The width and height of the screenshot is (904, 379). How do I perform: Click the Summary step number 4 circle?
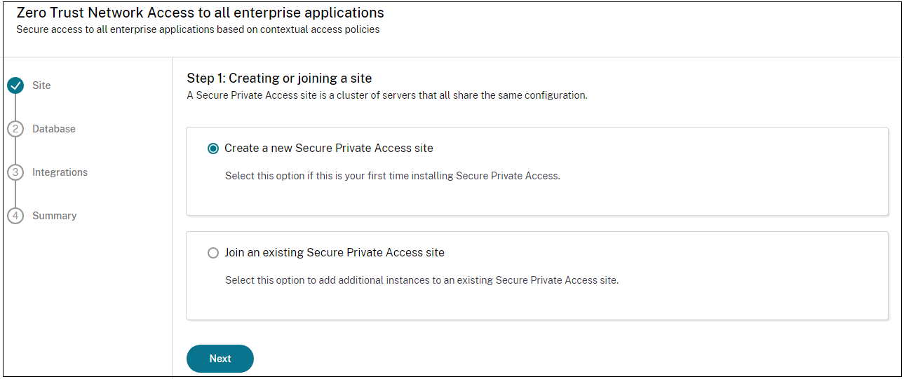(x=15, y=216)
